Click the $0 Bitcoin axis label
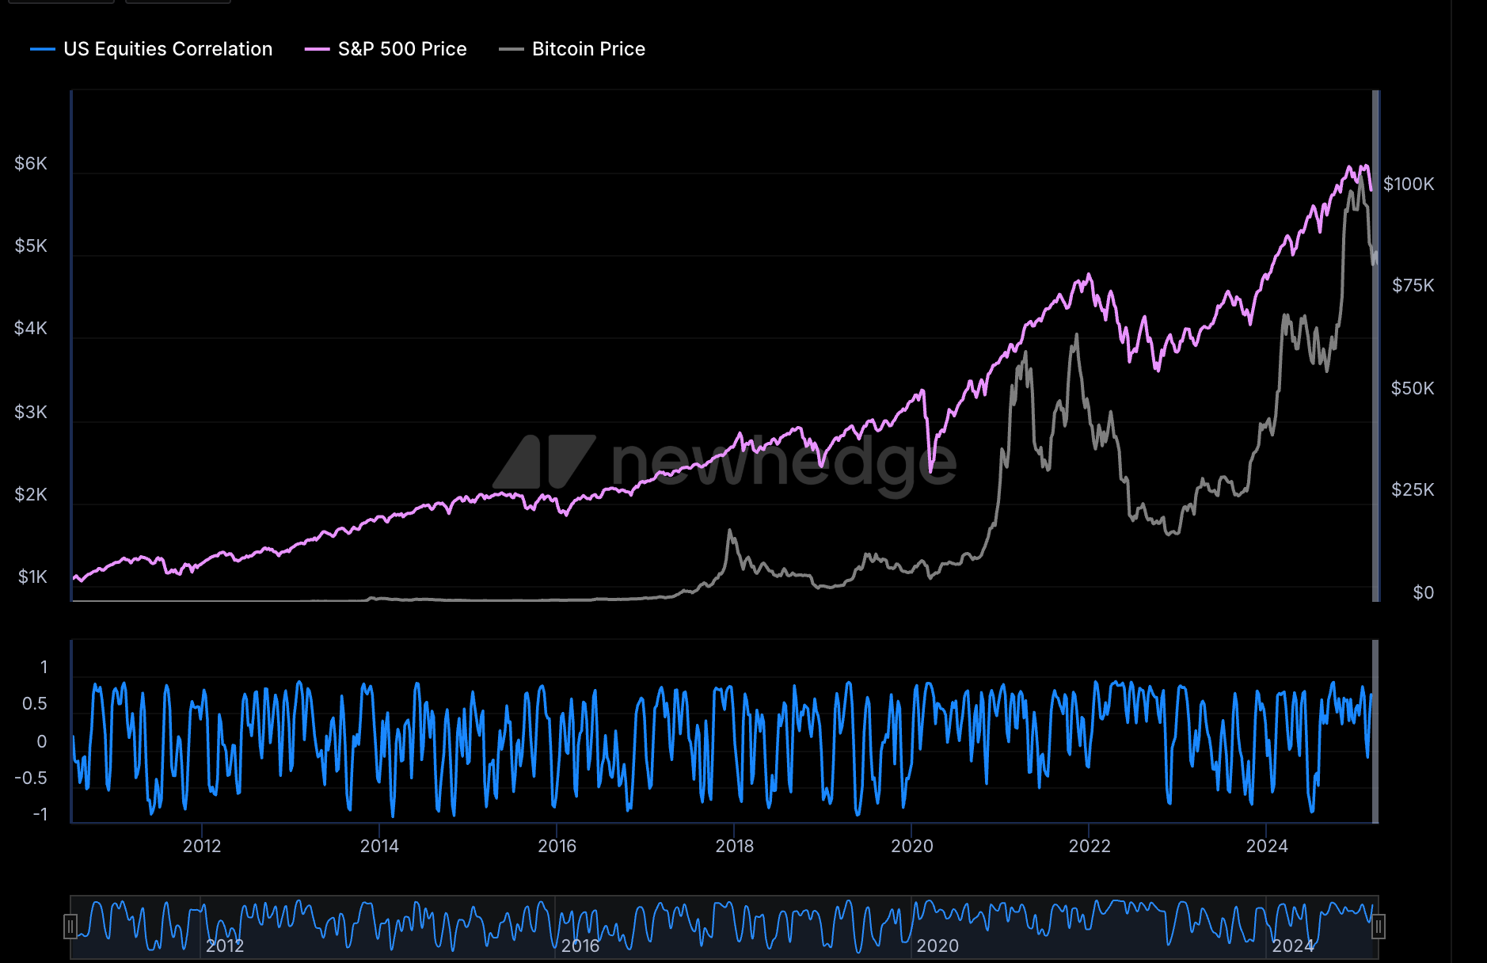Image resolution: width=1487 pixels, height=963 pixels. [1424, 592]
